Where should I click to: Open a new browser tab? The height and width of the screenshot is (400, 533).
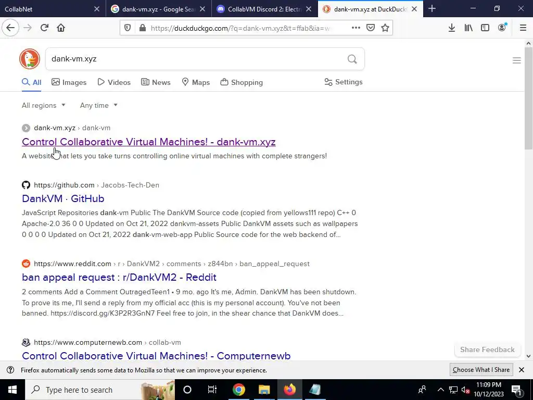432,9
